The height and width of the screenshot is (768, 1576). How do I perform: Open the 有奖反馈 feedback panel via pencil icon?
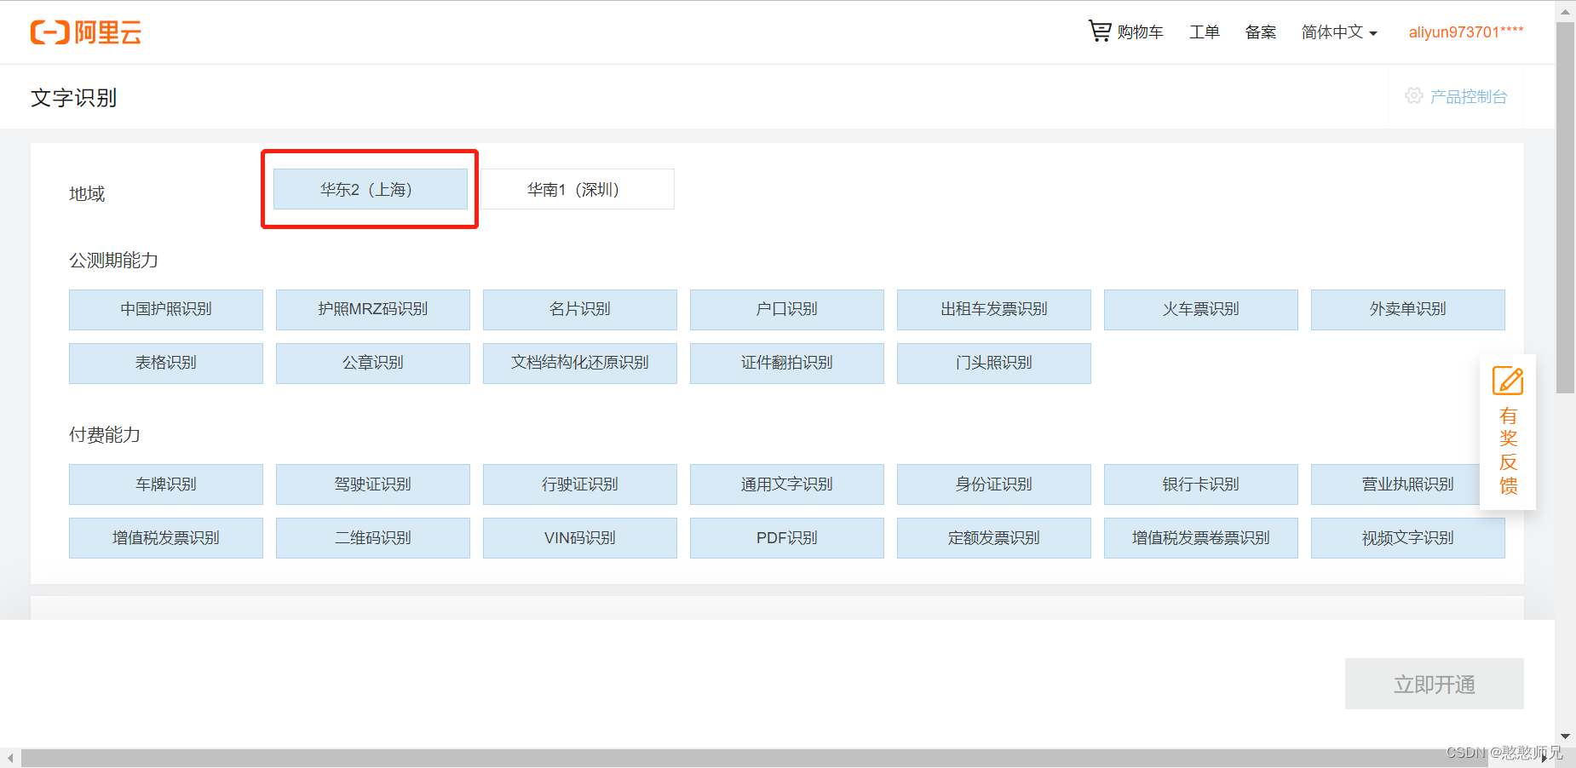click(1507, 381)
